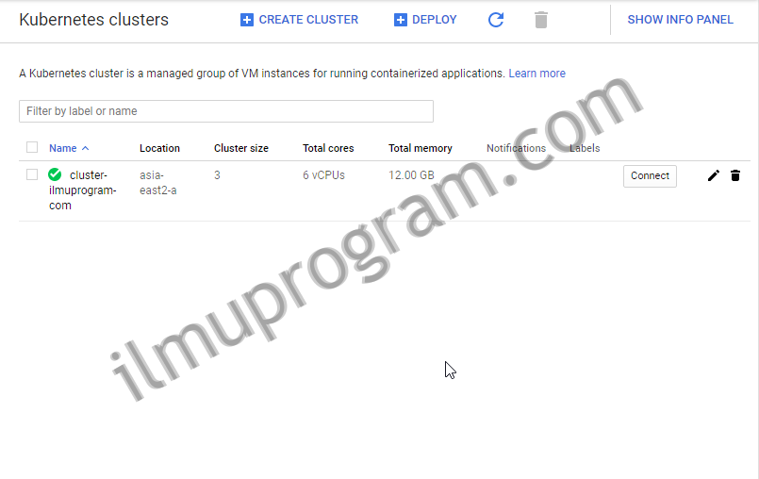The image size is (759, 479).
Task: Open the Learn more link
Action: (536, 74)
